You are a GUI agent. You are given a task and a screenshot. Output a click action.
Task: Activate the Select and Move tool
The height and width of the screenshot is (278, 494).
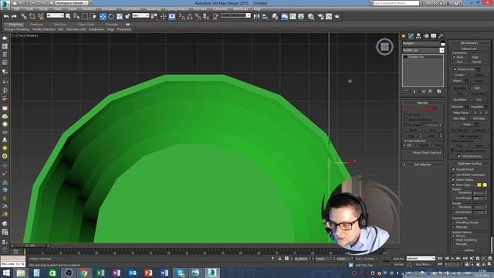(103, 16)
